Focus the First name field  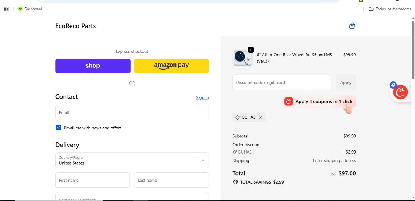pos(93,180)
